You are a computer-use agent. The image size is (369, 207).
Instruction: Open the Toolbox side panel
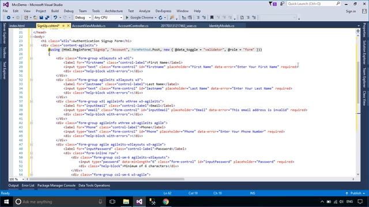pyautogui.click(x=4, y=52)
